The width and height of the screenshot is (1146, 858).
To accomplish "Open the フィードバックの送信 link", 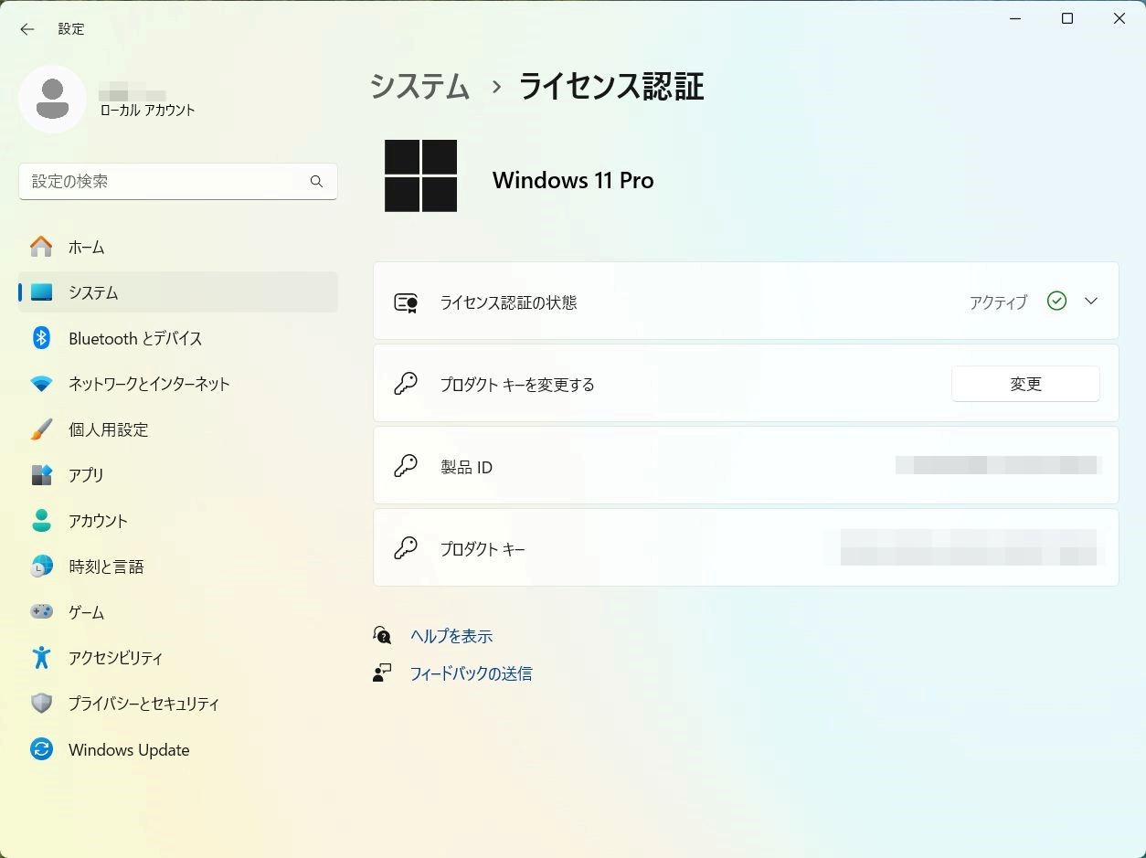I will [x=471, y=673].
